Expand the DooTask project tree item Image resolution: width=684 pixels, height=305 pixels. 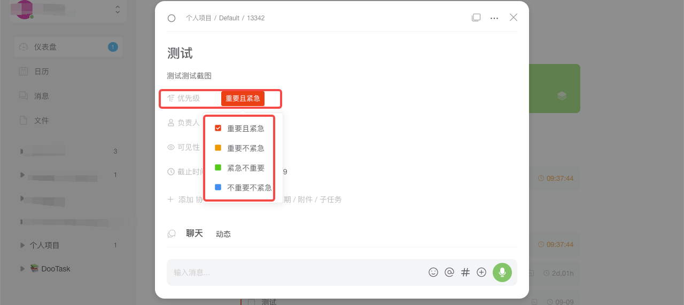[22, 269]
